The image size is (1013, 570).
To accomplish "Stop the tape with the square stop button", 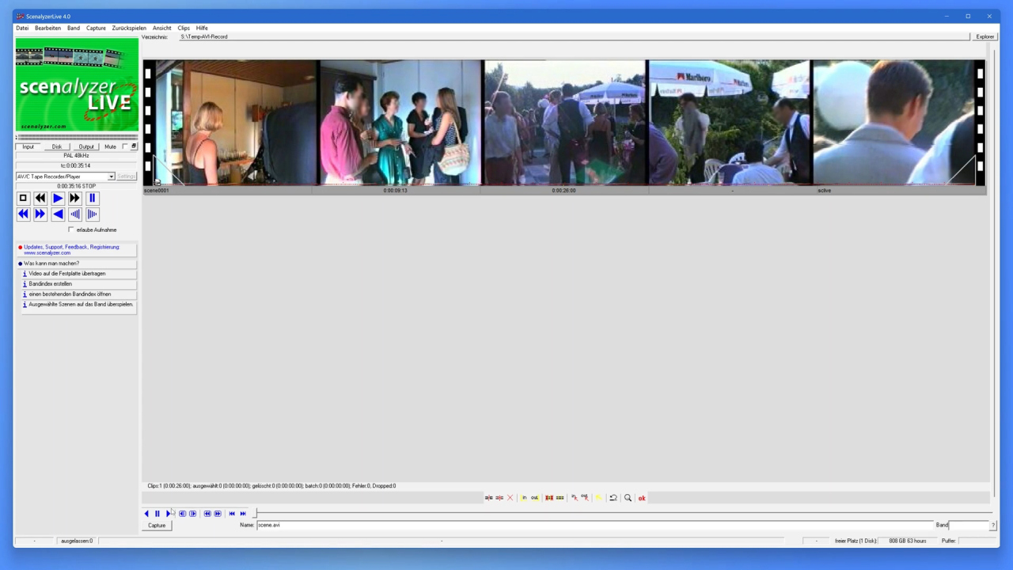I will pos(23,198).
